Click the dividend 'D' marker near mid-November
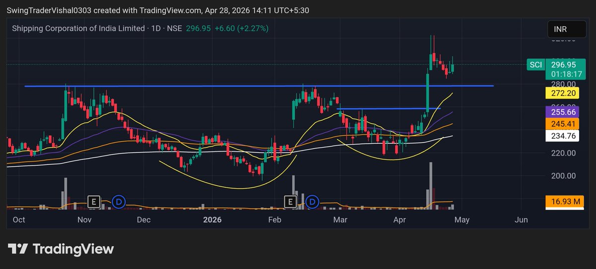The image size is (596, 269). [118, 201]
